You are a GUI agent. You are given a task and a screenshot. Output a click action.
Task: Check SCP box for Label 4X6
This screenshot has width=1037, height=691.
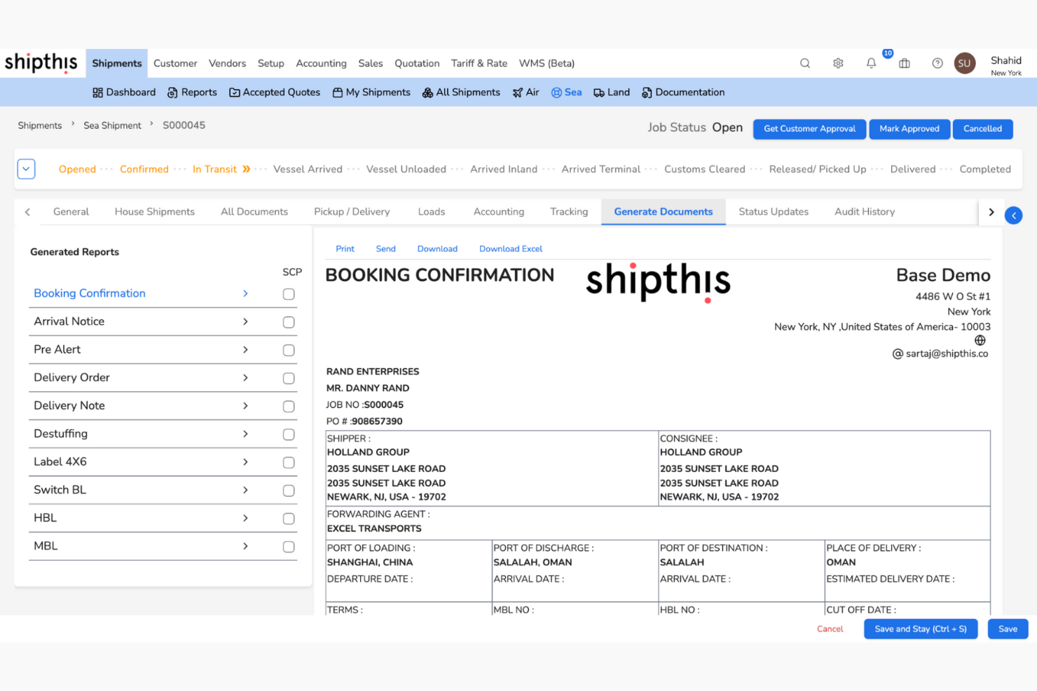click(x=289, y=462)
